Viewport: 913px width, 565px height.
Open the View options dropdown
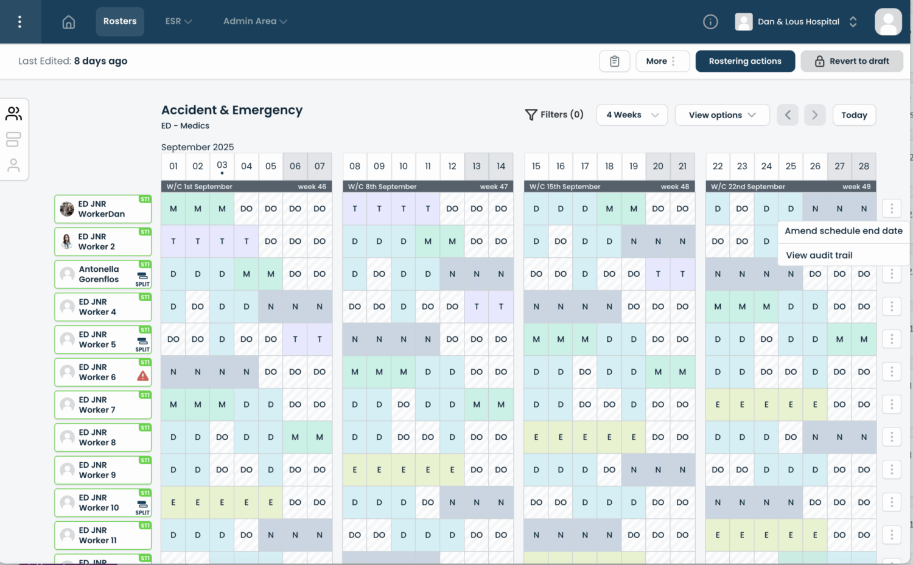[722, 115]
